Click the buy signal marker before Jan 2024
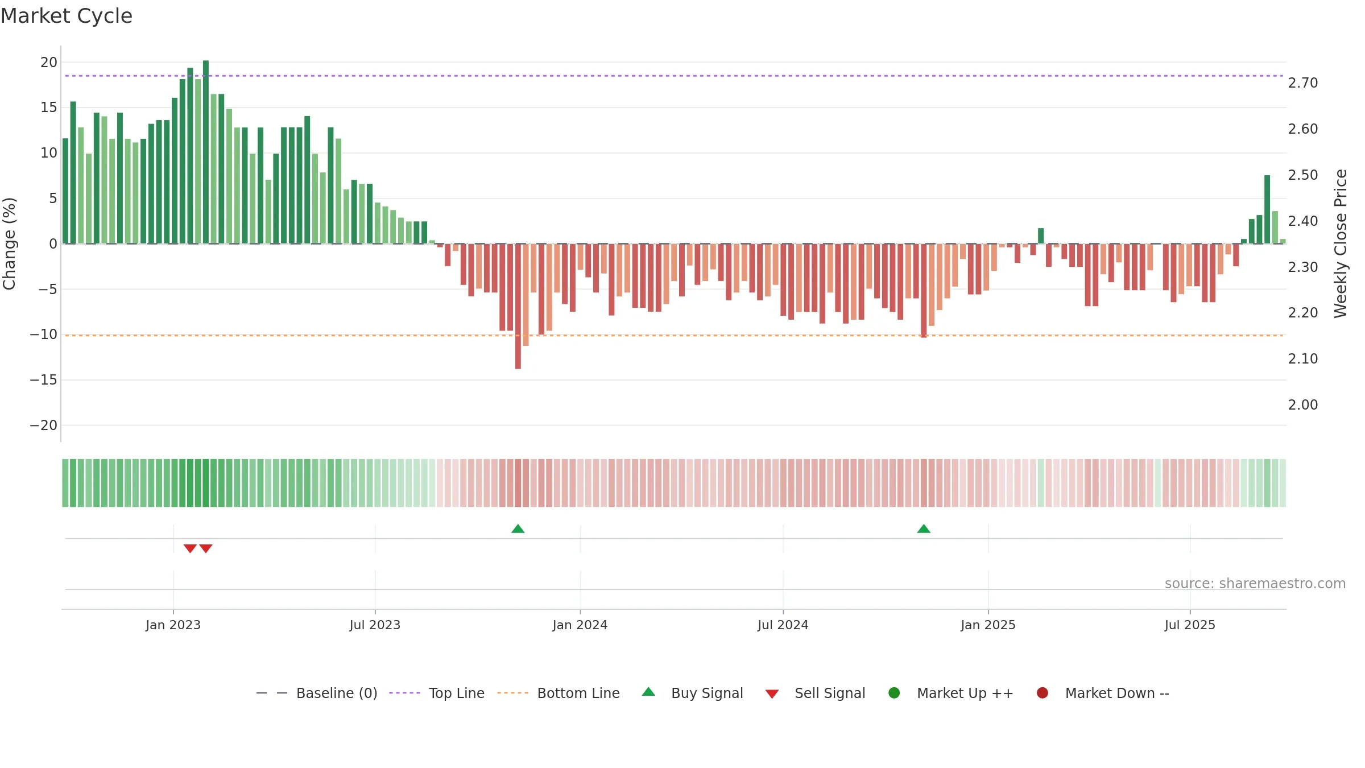This screenshot has width=1365, height=768. (x=518, y=529)
